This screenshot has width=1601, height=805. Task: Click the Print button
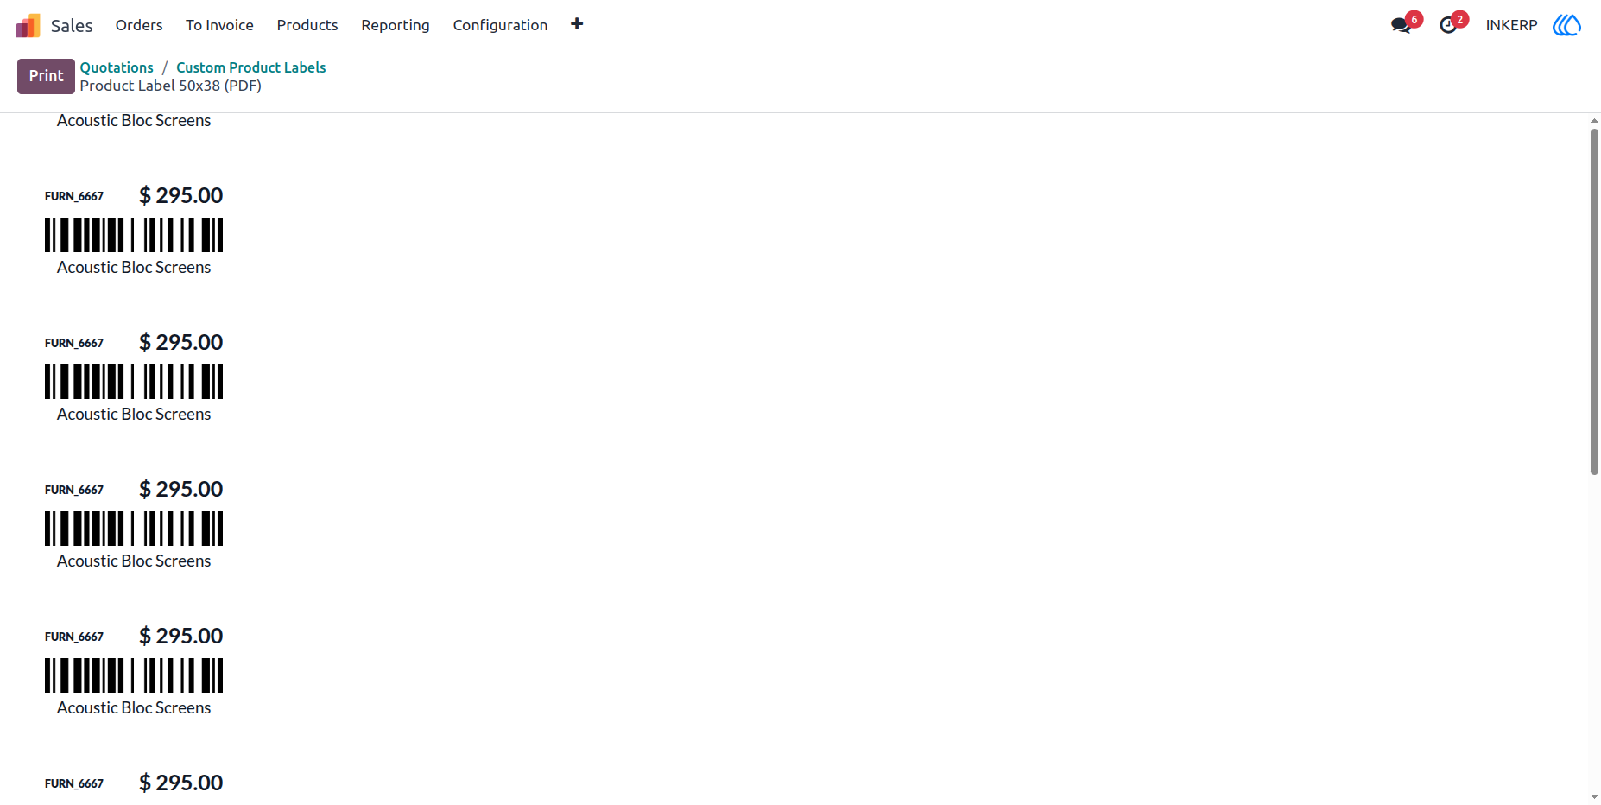click(46, 76)
